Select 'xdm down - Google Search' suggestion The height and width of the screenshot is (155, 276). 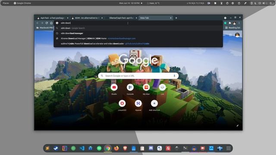coord(138,28)
